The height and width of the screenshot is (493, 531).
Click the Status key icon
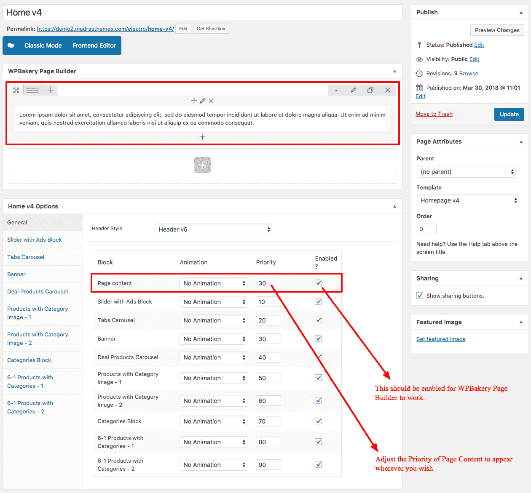(x=419, y=45)
